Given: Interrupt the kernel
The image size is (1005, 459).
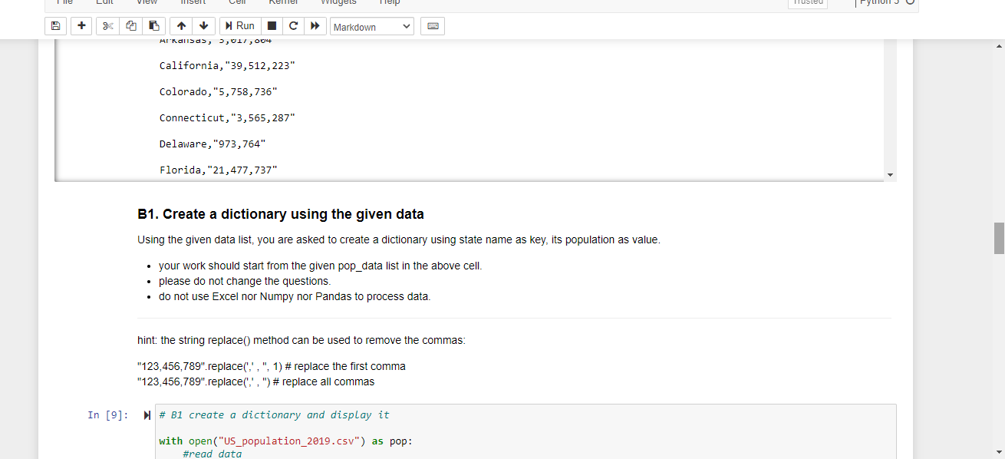Looking at the screenshot, I should pyautogui.click(x=272, y=25).
